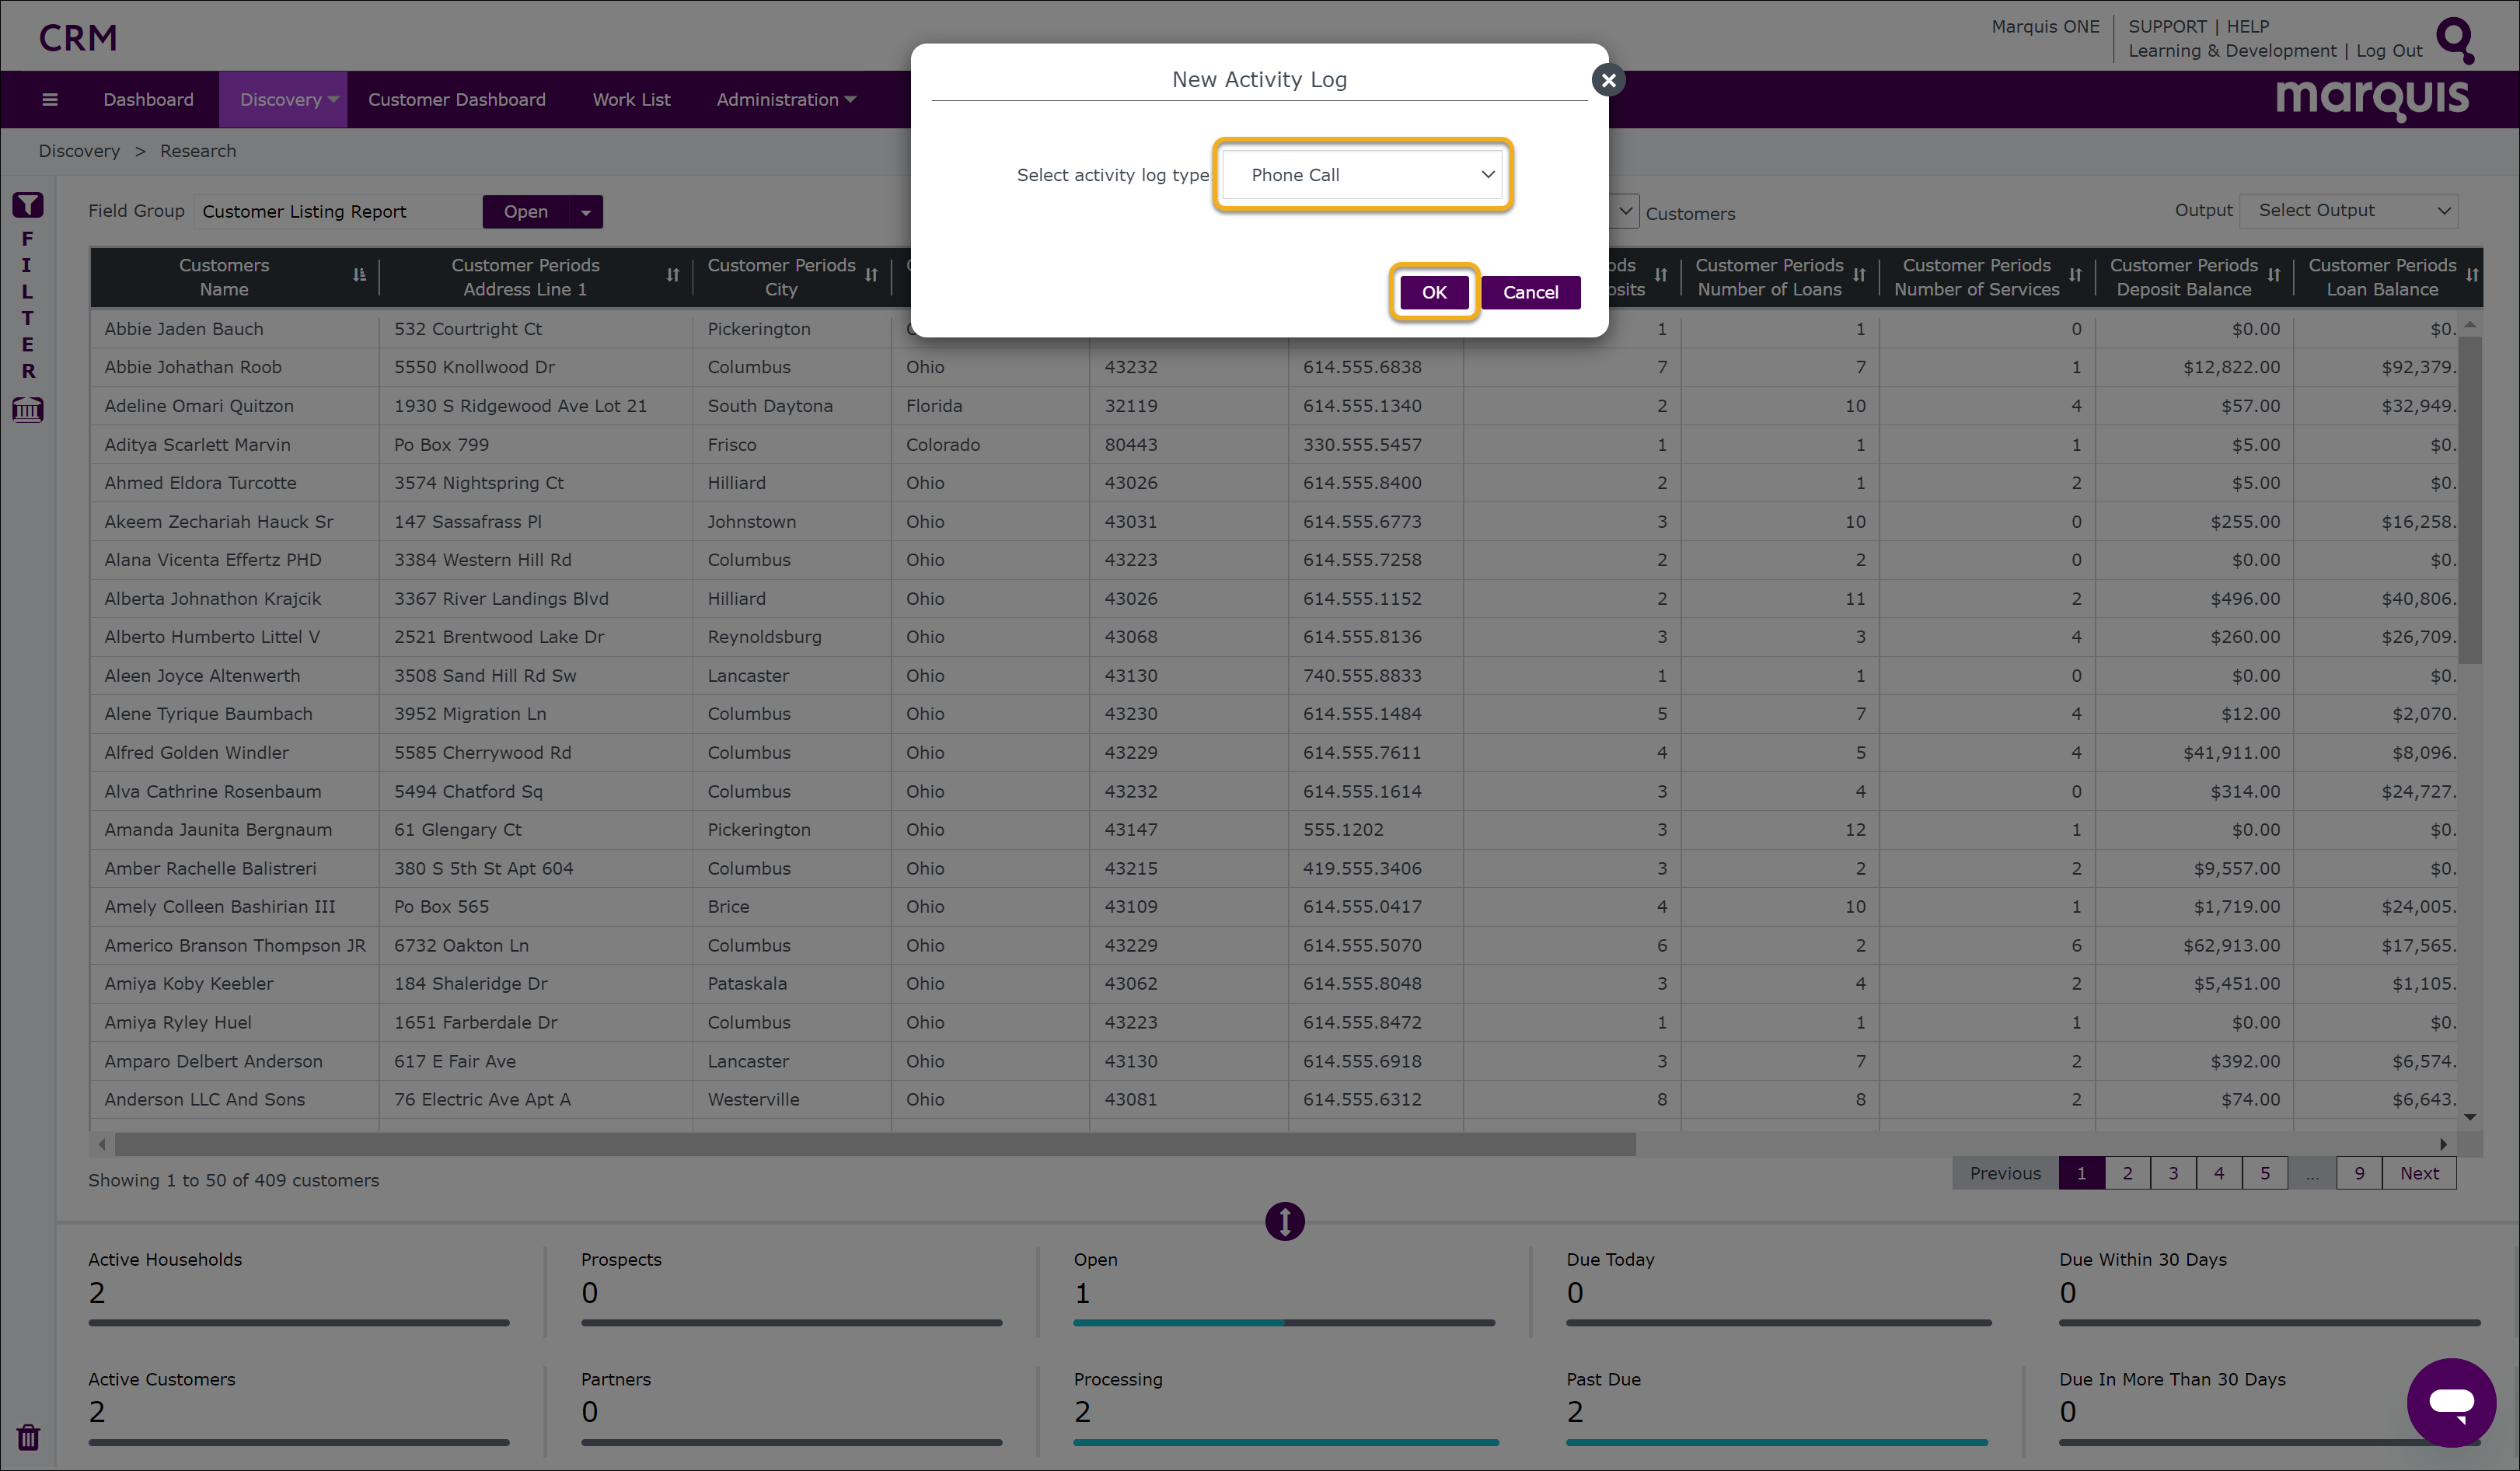Click the Field Group input field
2520x1471 pixels.
pos(337,211)
